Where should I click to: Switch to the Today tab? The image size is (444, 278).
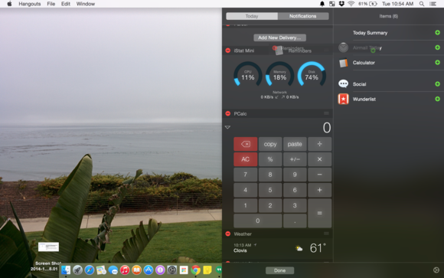click(252, 16)
